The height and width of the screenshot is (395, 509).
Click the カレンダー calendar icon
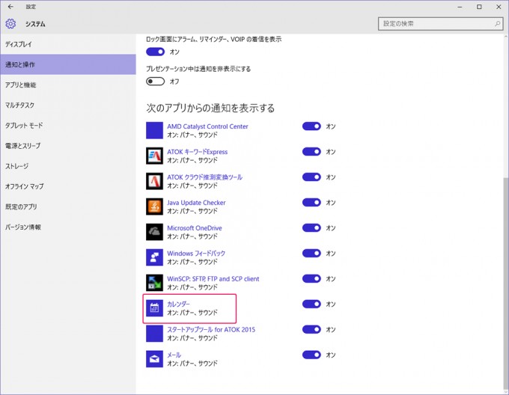tap(154, 308)
